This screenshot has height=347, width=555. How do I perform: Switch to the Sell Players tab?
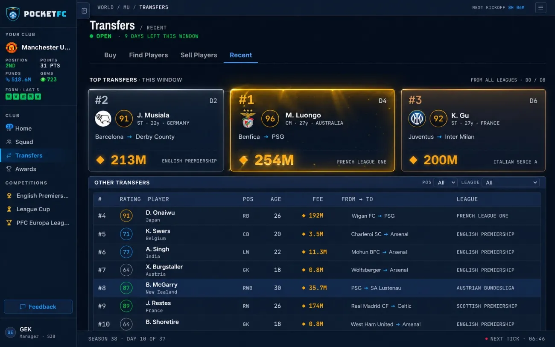pos(199,55)
